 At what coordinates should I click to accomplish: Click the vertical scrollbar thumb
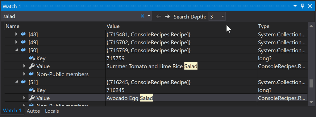pyautogui.click(x=311, y=83)
